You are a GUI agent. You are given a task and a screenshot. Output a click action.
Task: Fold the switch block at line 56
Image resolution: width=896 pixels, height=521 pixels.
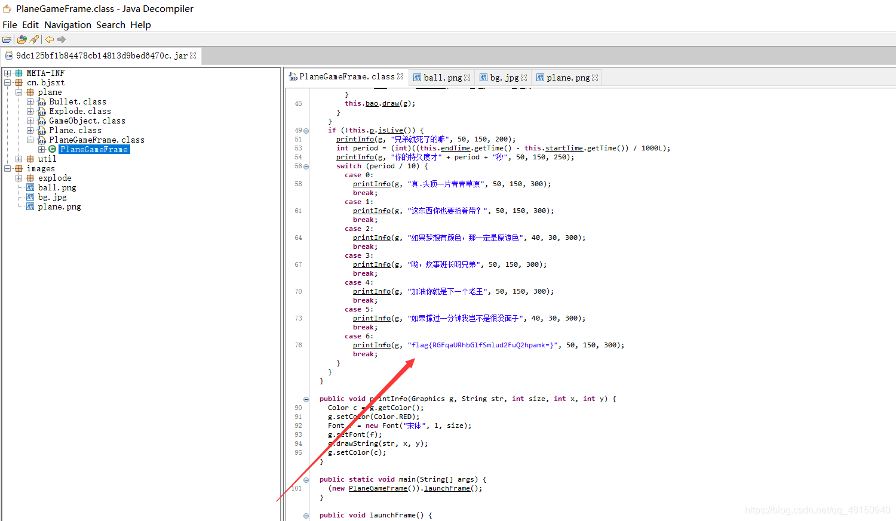[306, 167]
